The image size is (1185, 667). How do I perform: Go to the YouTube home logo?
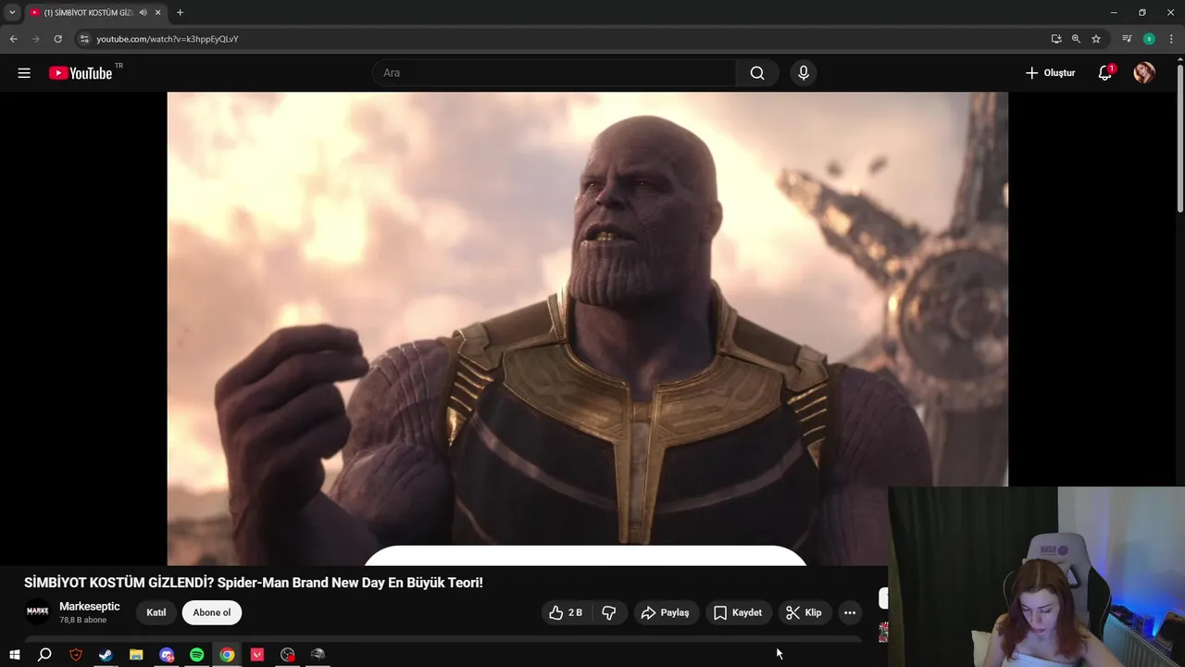coord(81,73)
